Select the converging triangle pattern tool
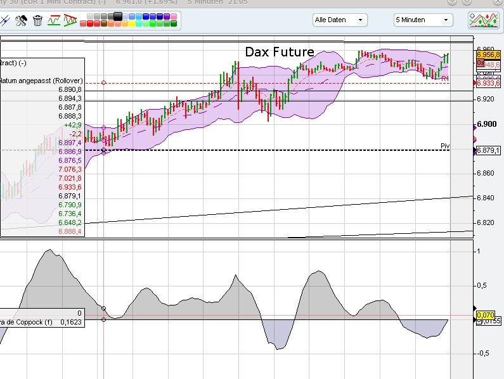 [x=70, y=20]
